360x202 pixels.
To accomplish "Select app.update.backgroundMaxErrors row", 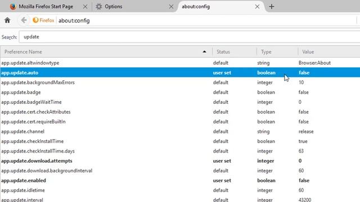I will pos(180,82).
